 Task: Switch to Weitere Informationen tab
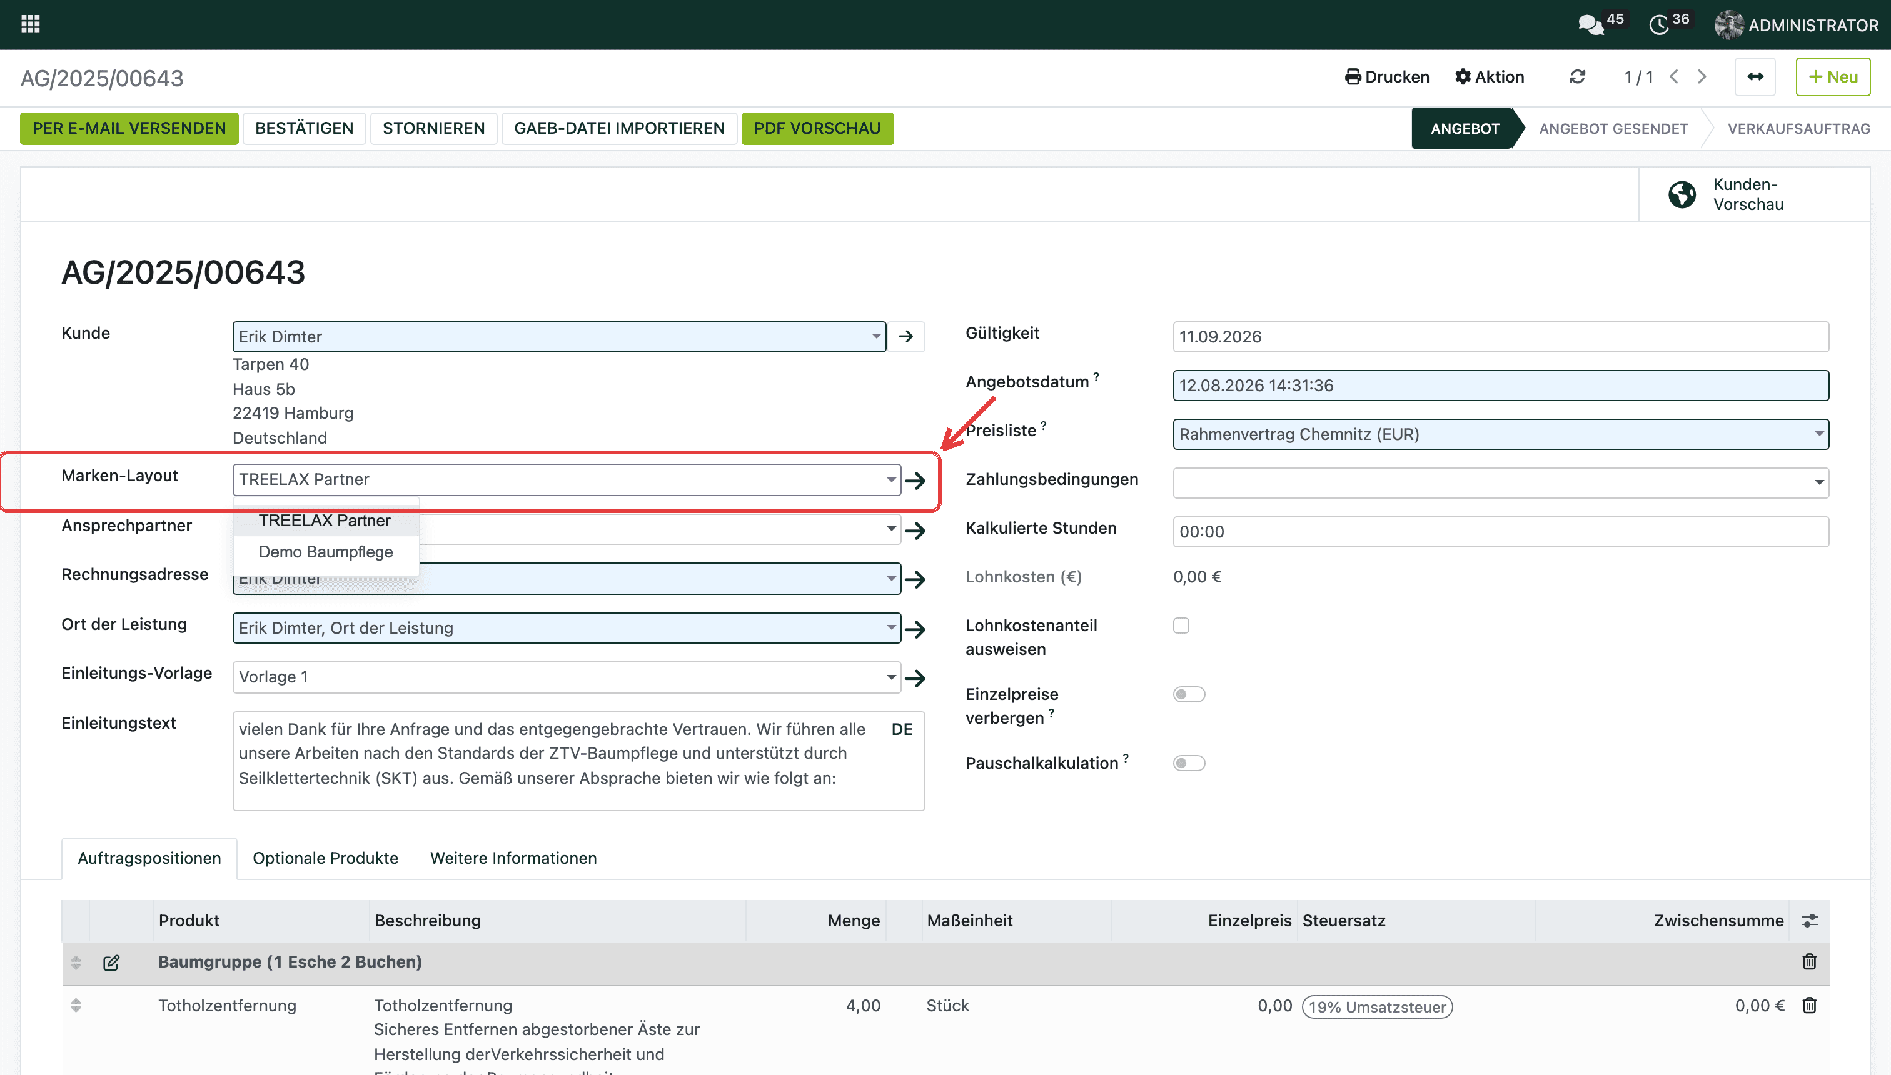coord(513,858)
